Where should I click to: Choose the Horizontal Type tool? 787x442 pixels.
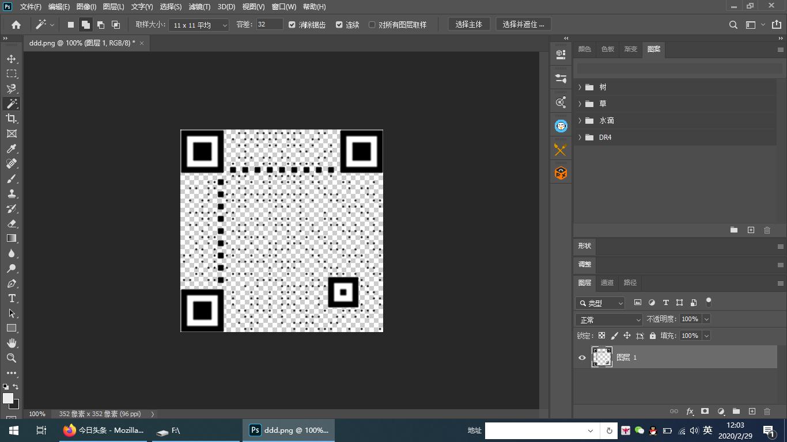tap(12, 298)
